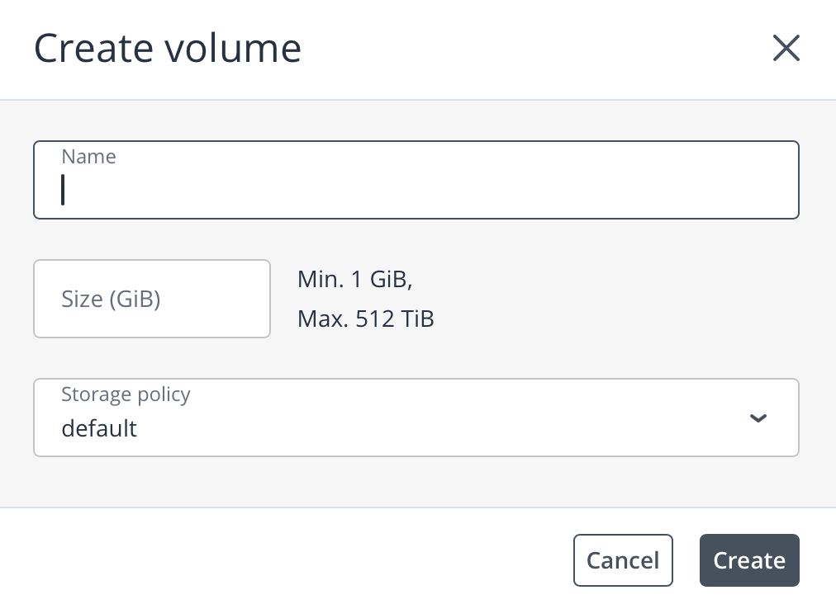This screenshot has width=836, height=609.
Task: Focus the Size (GiB) input box
Action: pos(152,299)
